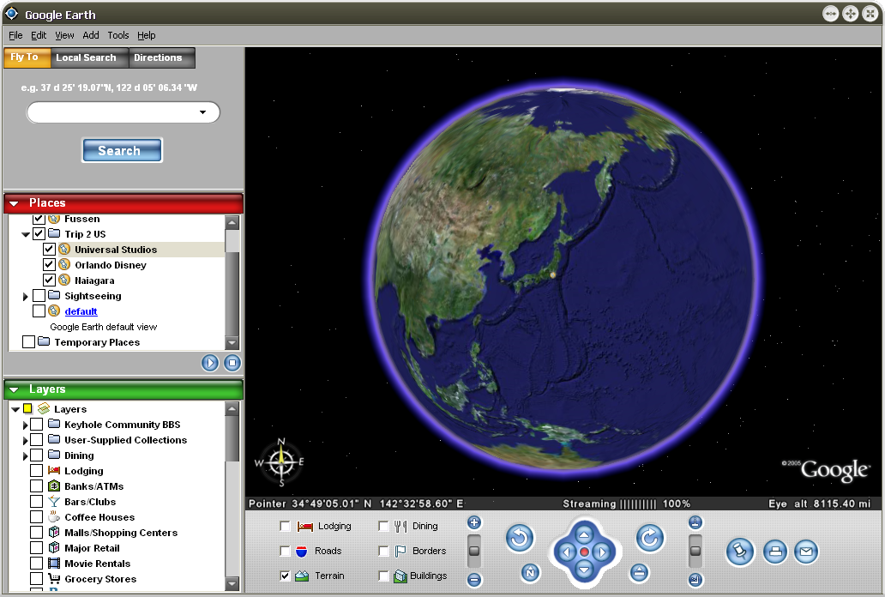The image size is (885, 597).
Task: Enable the Dining checkbox in bottom toolbar
Action: pos(383,526)
